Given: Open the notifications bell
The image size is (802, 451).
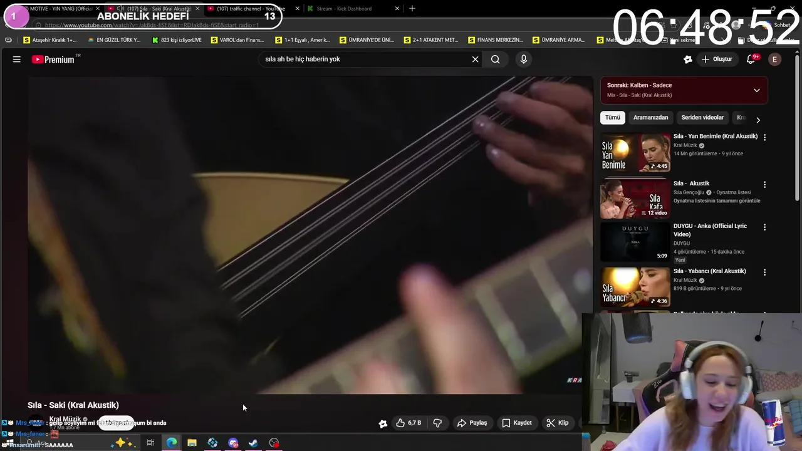Looking at the screenshot, I should click(751, 59).
